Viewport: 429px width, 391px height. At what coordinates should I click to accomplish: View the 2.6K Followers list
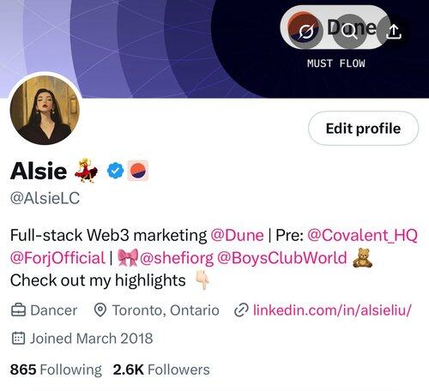pyautogui.click(x=161, y=370)
